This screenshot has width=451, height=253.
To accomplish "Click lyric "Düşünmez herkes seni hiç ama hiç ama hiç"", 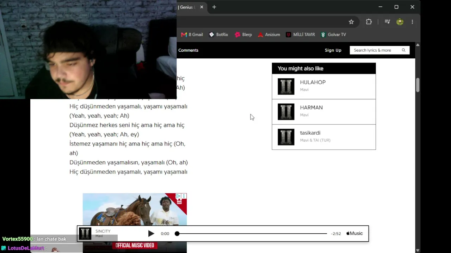I will tap(127, 125).
